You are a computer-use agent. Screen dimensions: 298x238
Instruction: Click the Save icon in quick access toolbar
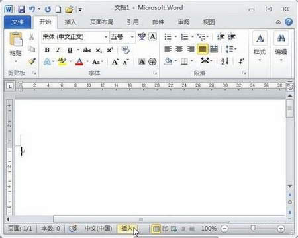pyautogui.click(x=21, y=9)
